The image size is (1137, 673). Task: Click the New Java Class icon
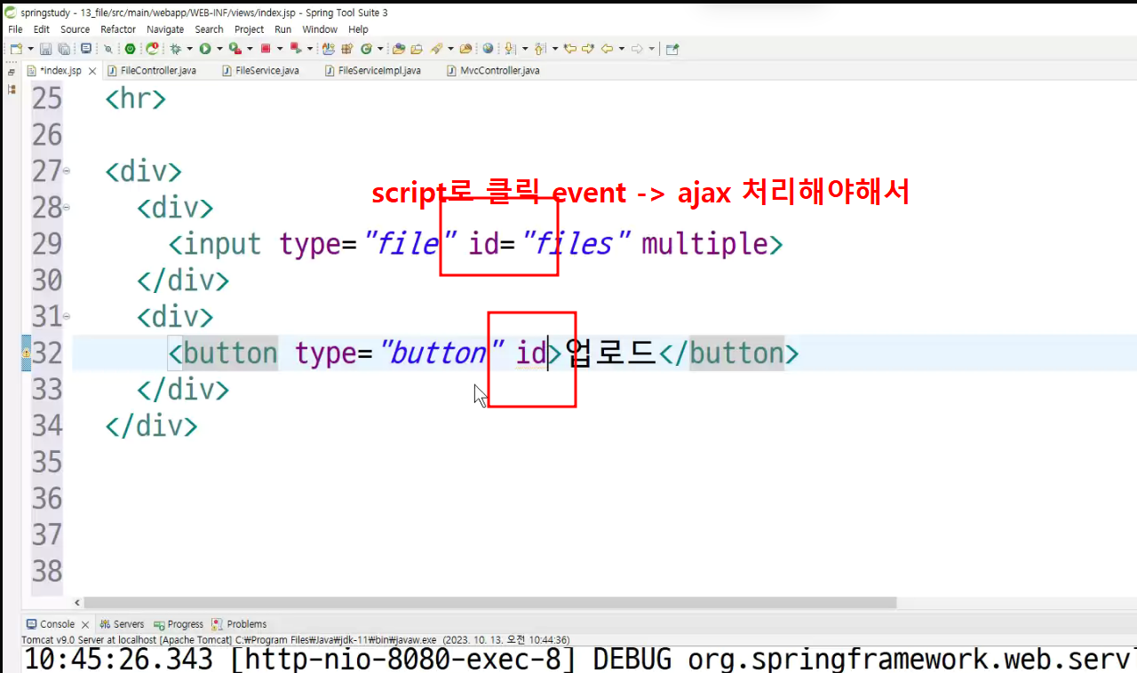(366, 49)
